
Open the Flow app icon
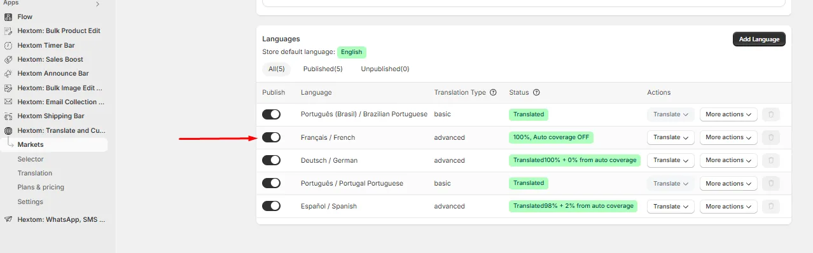(x=8, y=17)
